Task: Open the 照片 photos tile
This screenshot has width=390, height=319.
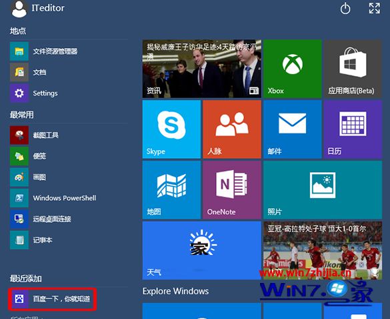Action: pyautogui.click(x=323, y=190)
